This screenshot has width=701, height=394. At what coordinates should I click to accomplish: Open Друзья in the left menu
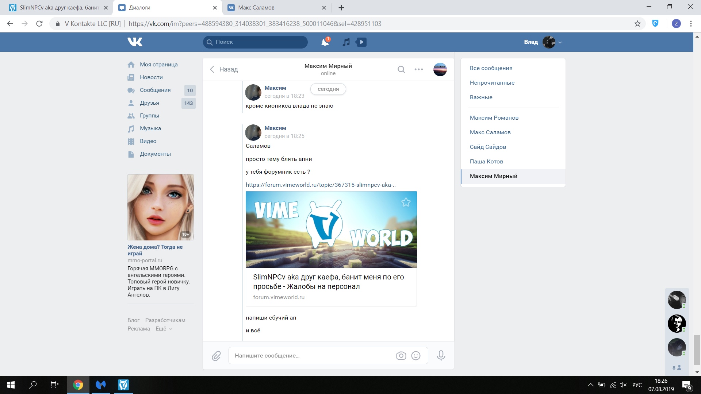pos(149,103)
